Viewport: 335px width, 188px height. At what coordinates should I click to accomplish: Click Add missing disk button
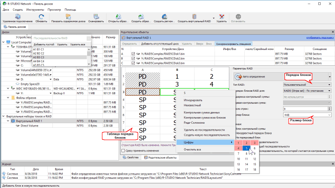[x=160, y=44]
